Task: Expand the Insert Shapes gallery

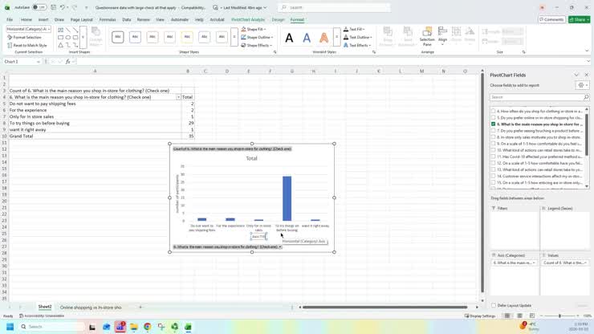Action: tap(83, 37)
